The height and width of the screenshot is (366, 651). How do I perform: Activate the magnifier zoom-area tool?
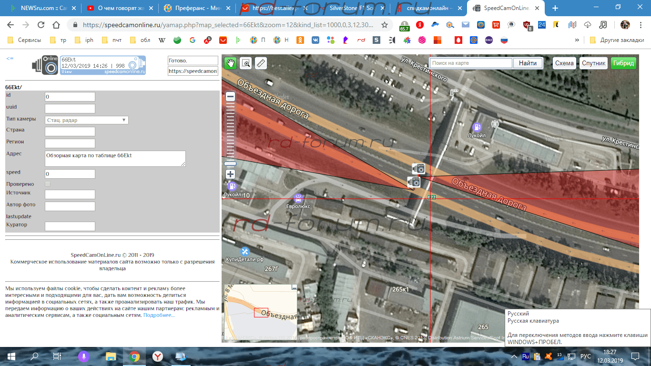[x=245, y=63]
